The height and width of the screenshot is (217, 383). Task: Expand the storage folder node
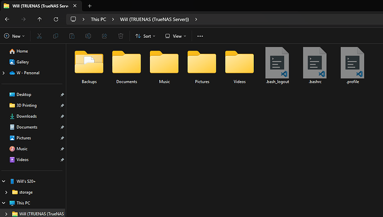click(6, 193)
